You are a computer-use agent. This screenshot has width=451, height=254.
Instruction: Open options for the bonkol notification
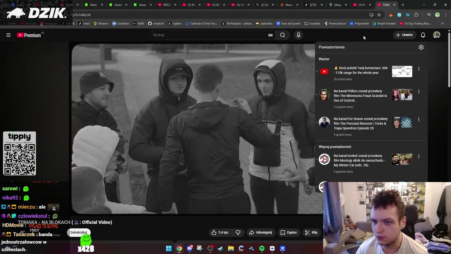coord(419,156)
